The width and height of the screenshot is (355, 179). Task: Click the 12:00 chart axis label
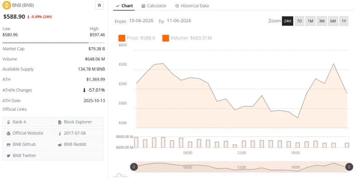tap(241, 153)
